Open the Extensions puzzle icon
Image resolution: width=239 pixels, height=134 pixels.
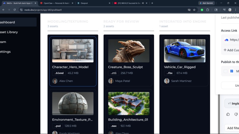[208, 10]
